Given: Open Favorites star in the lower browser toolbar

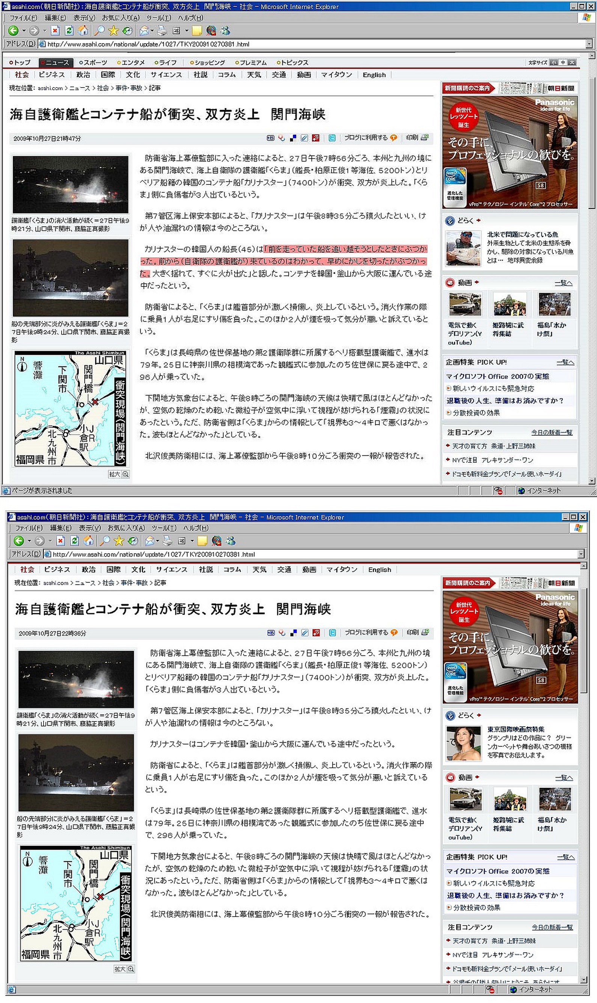Looking at the screenshot, I should [119, 541].
